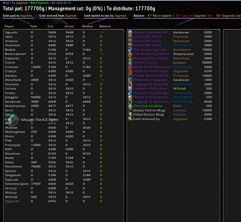
Task: Click Keepinyouup winner of Widow's Embrace
Action: (x=183, y=54)
